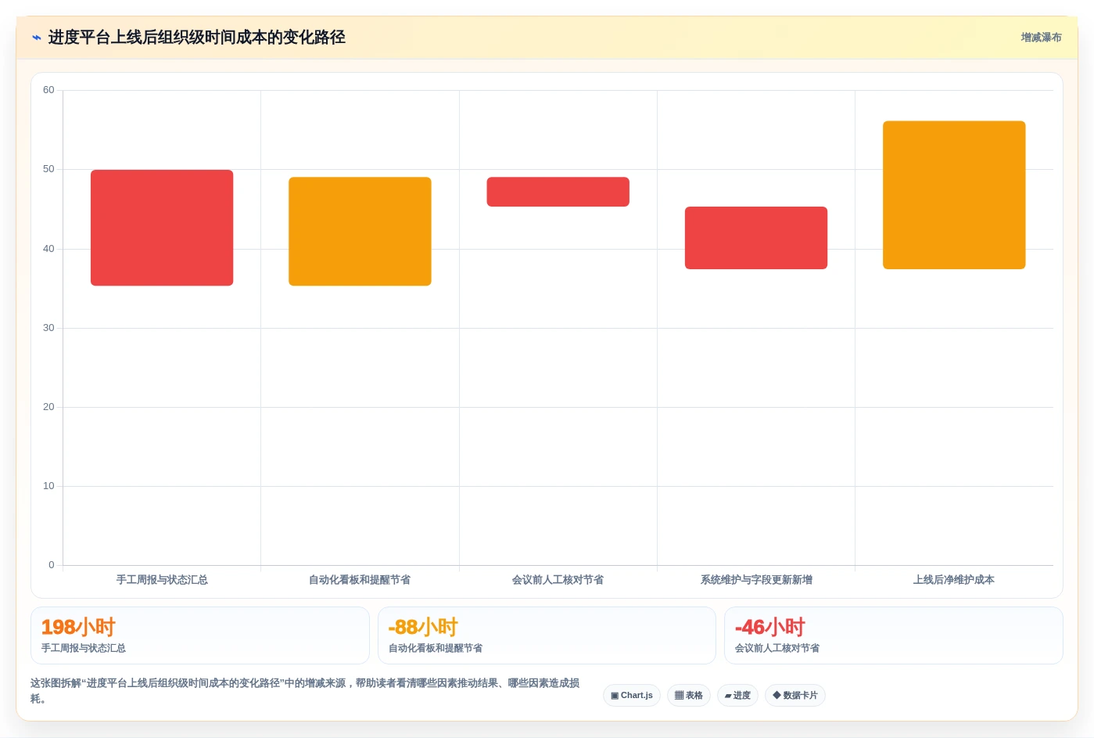Viewport: 1094px width, 738px height.
Task: Click the y-axis value 60
Action: tap(48, 90)
